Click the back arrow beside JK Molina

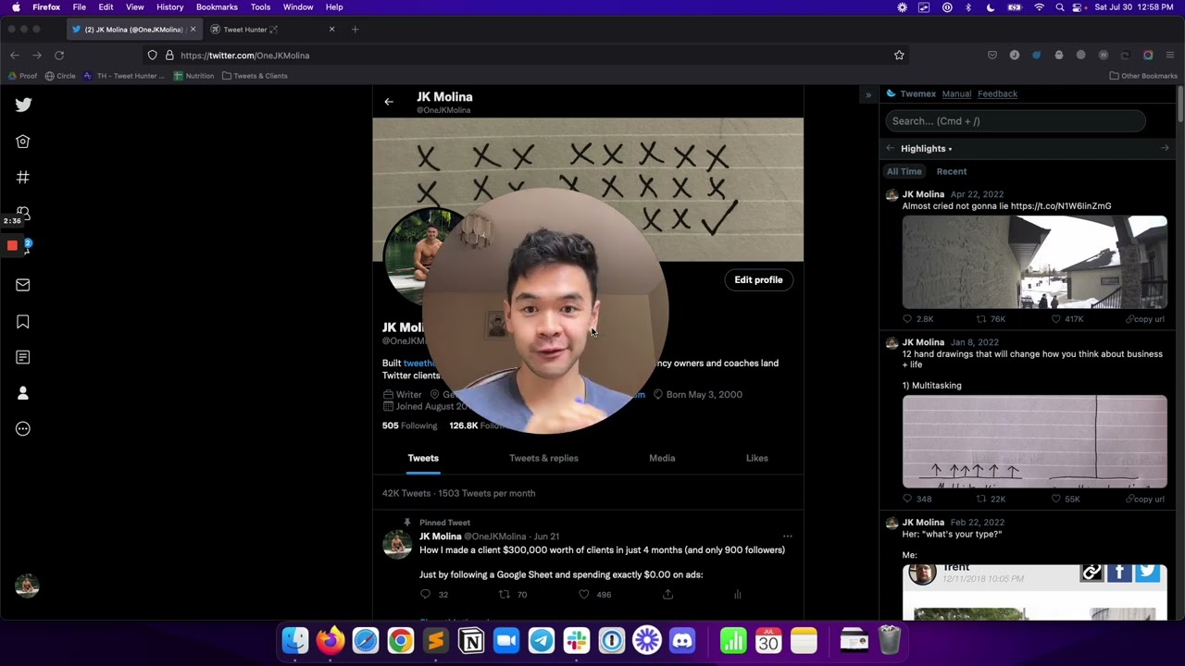pos(389,102)
